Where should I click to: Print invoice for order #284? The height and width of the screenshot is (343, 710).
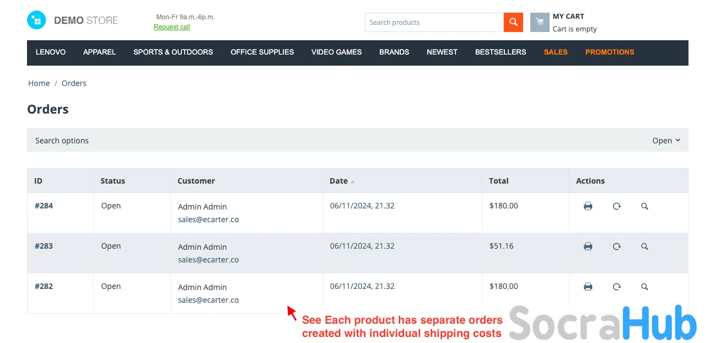click(588, 206)
